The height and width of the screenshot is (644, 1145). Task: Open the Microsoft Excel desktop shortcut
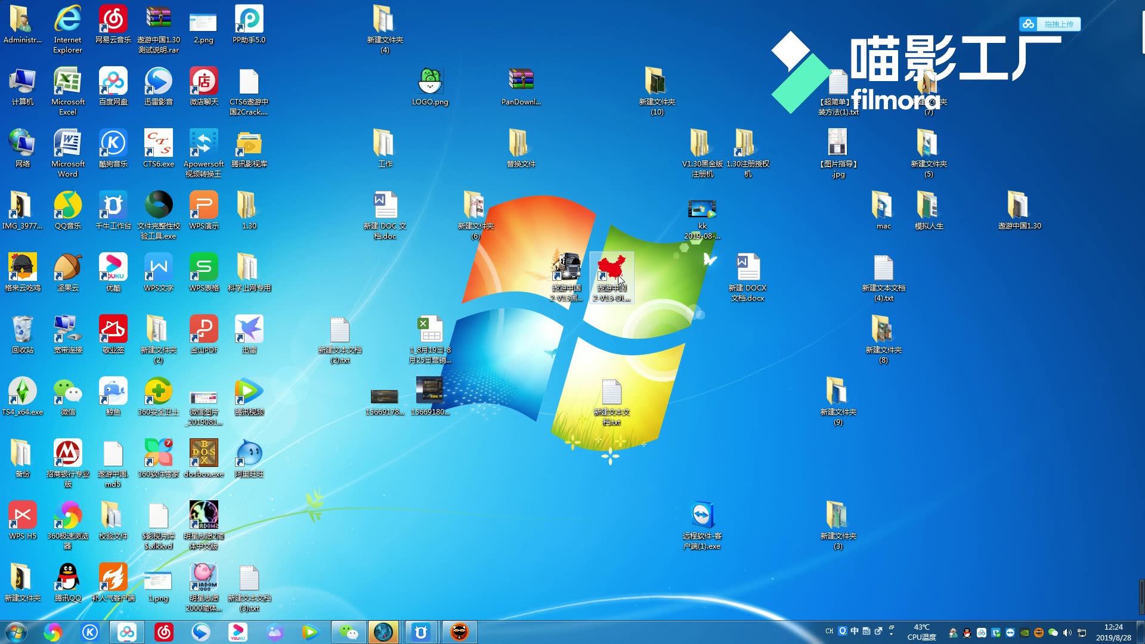coord(67,91)
